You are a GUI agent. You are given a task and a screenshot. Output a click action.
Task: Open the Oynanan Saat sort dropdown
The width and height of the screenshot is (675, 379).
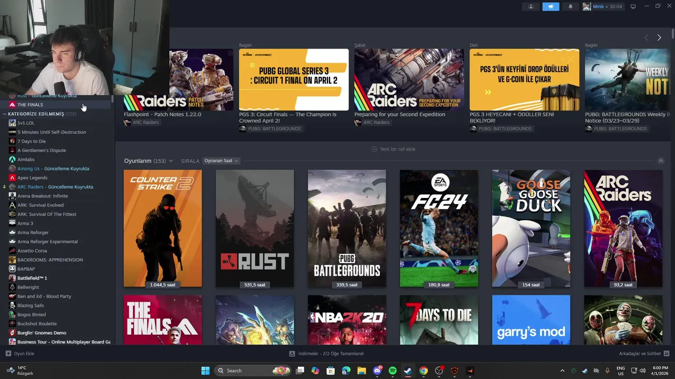point(221,161)
